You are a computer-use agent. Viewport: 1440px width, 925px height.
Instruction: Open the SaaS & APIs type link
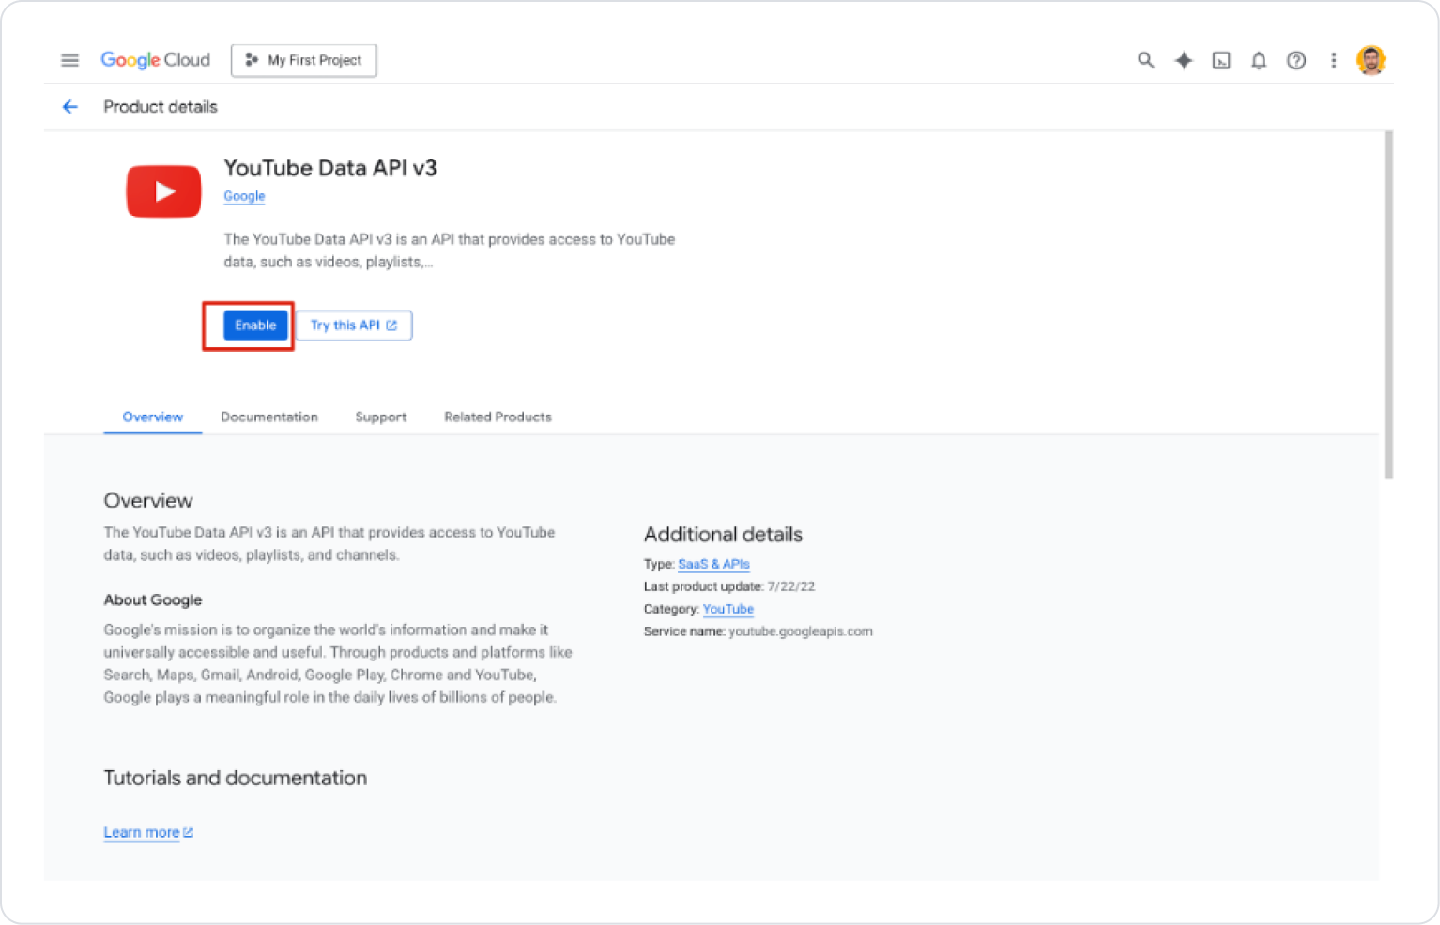tap(713, 564)
